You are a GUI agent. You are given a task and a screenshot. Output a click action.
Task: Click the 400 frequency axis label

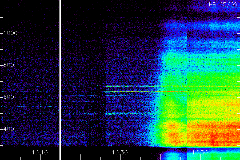click(x=9, y=129)
